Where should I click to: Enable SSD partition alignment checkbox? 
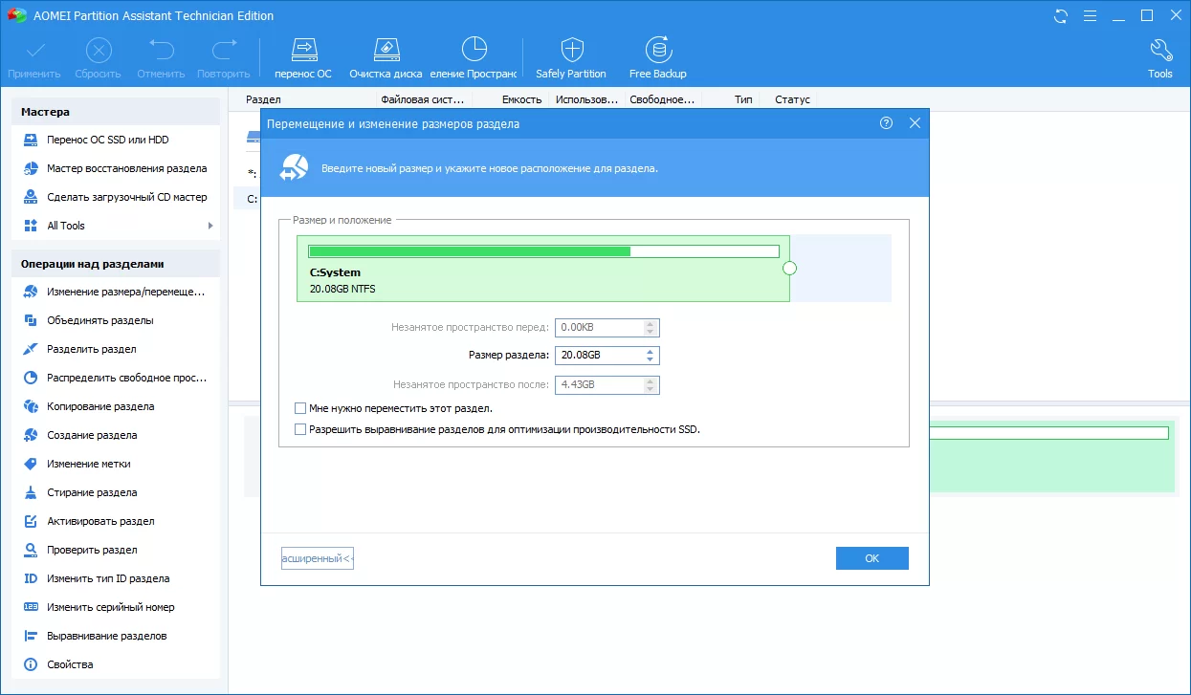point(301,429)
